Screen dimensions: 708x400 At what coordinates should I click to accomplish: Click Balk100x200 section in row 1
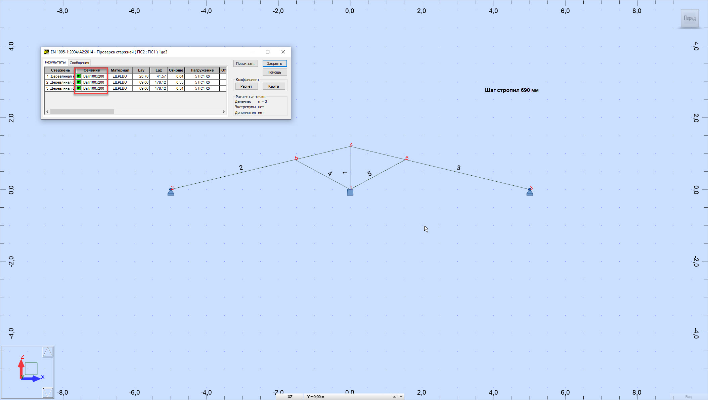pos(94,76)
